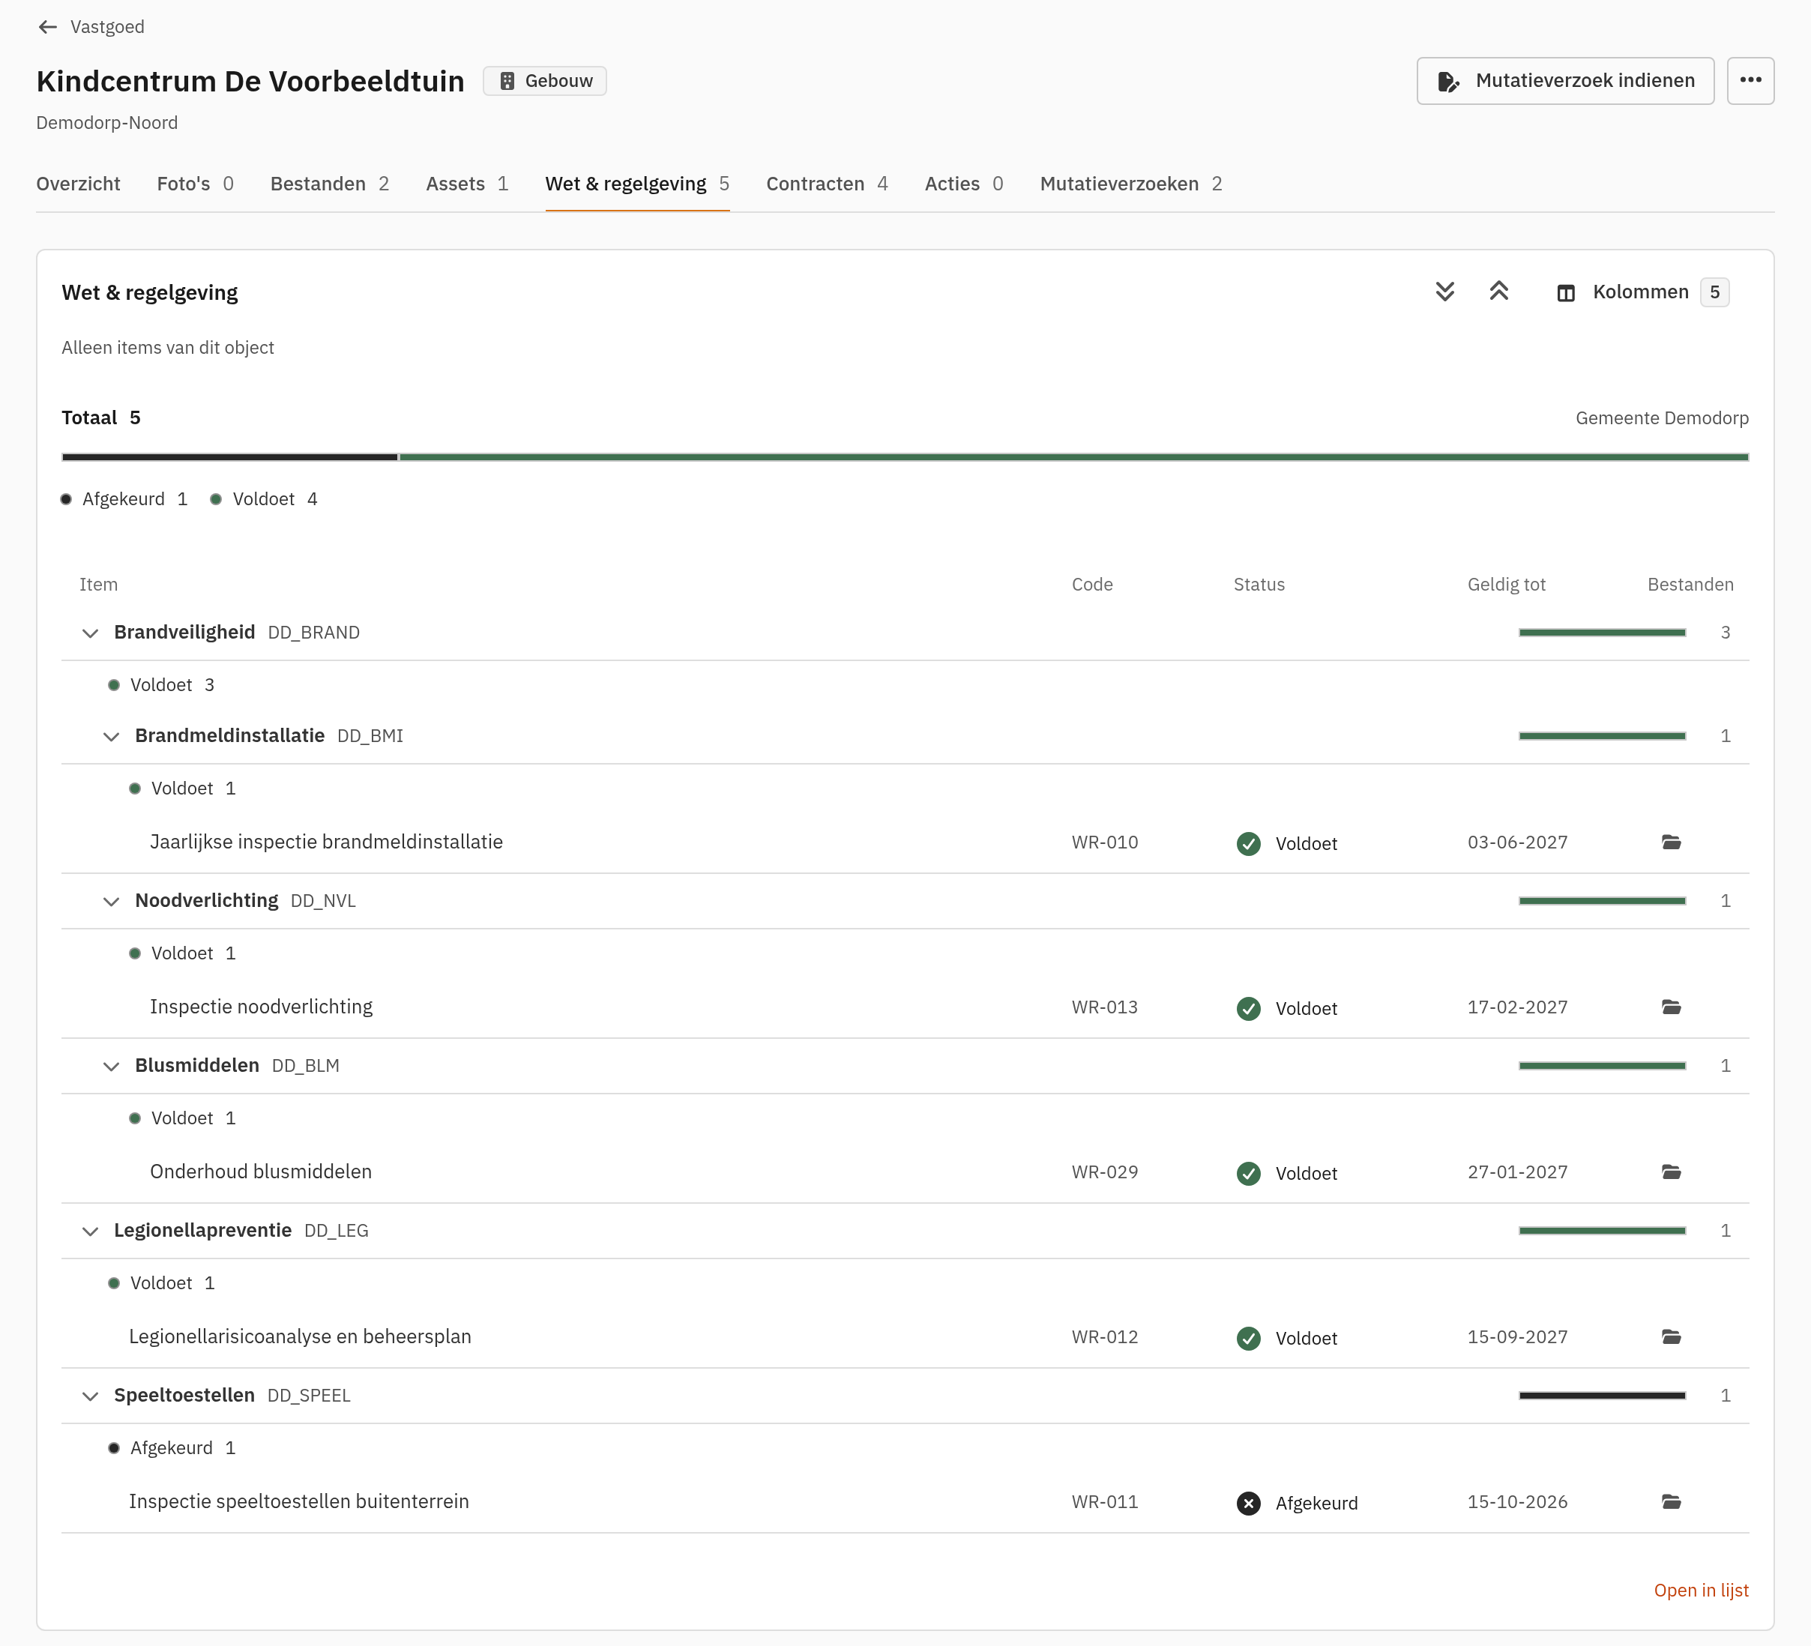The image size is (1811, 1646).
Task: Click the Vastgoed breadcrumb link
Action: [108, 27]
